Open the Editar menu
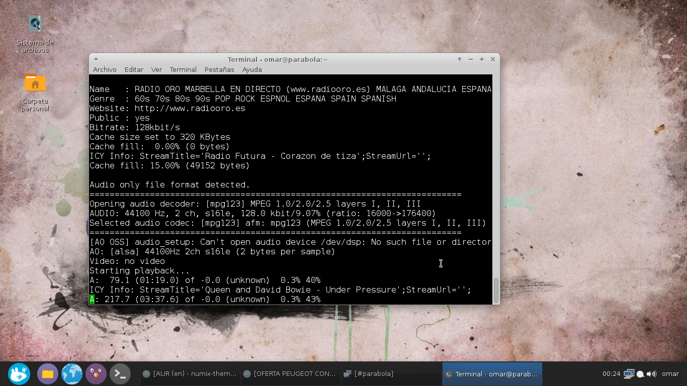The height and width of the screenshot is (386, 687). coord(134,69)
